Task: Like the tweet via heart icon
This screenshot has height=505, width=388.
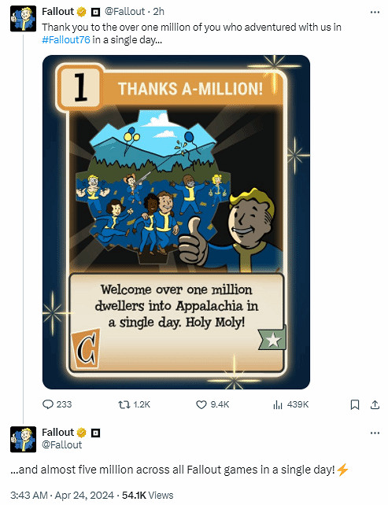Action: click(201, 404)
